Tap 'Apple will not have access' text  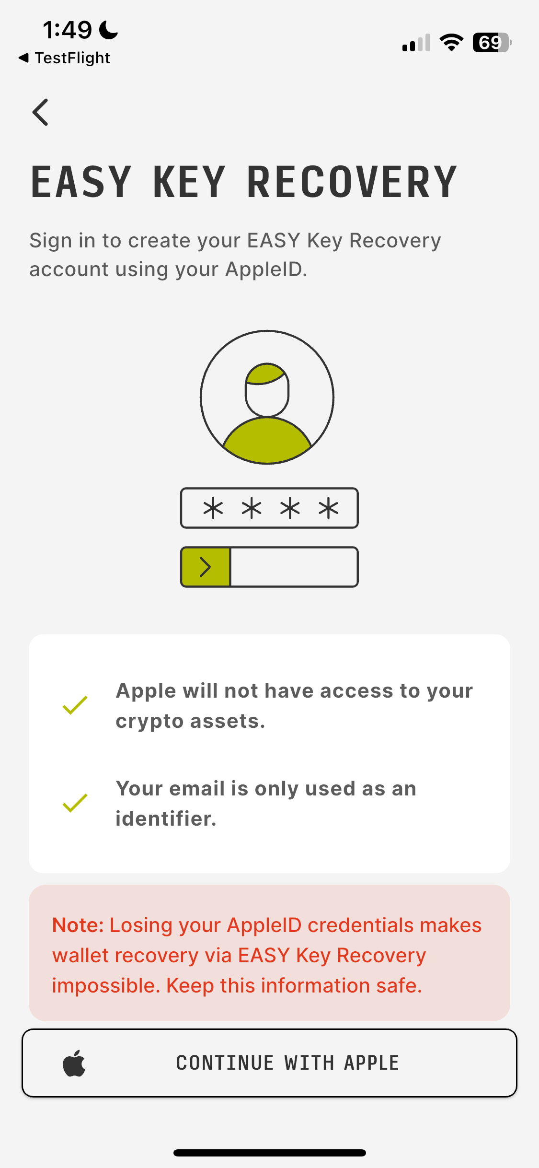tap(294, 706)
